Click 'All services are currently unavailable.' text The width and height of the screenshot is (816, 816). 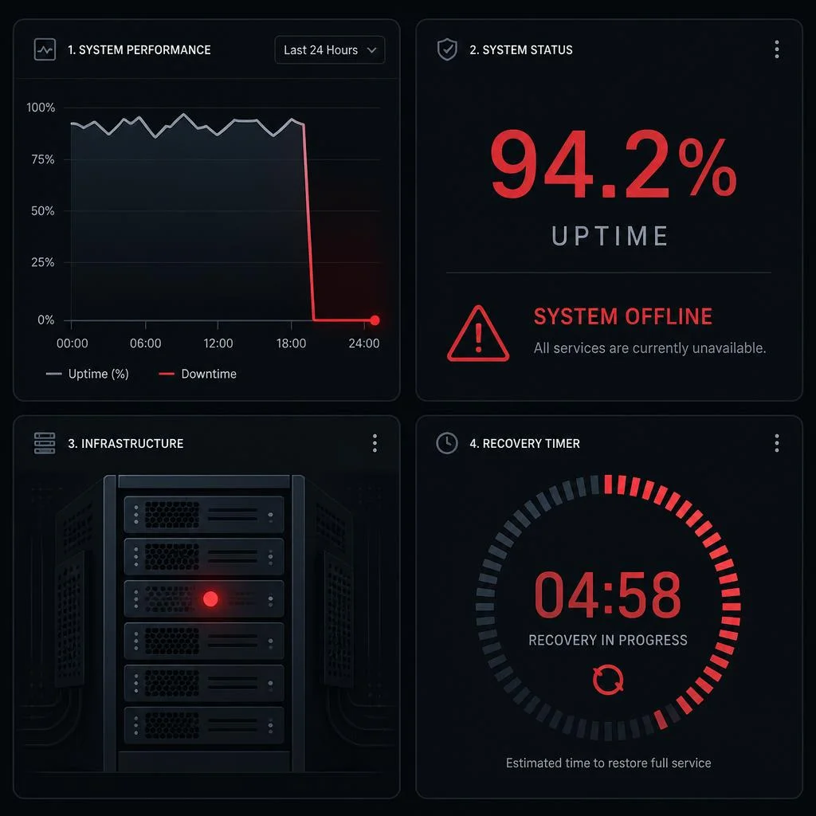pos(649,348)
